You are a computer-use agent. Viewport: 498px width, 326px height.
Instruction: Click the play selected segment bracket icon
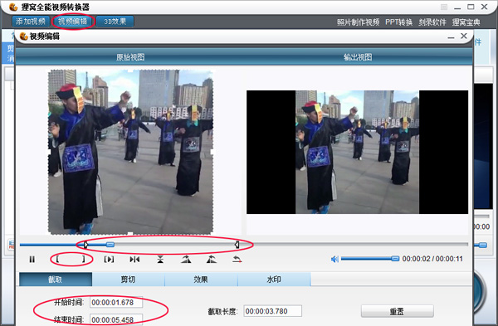click(109, 260)
